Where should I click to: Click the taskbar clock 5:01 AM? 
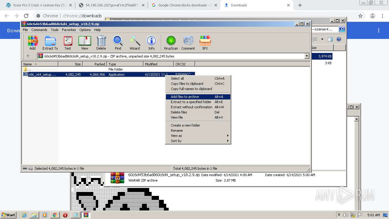374,215
